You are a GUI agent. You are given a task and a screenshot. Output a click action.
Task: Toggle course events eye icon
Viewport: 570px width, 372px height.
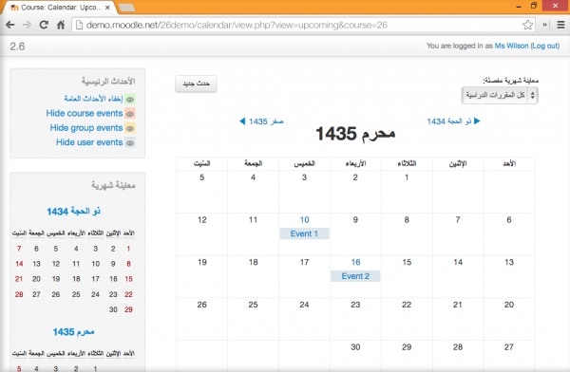(130, 114)
